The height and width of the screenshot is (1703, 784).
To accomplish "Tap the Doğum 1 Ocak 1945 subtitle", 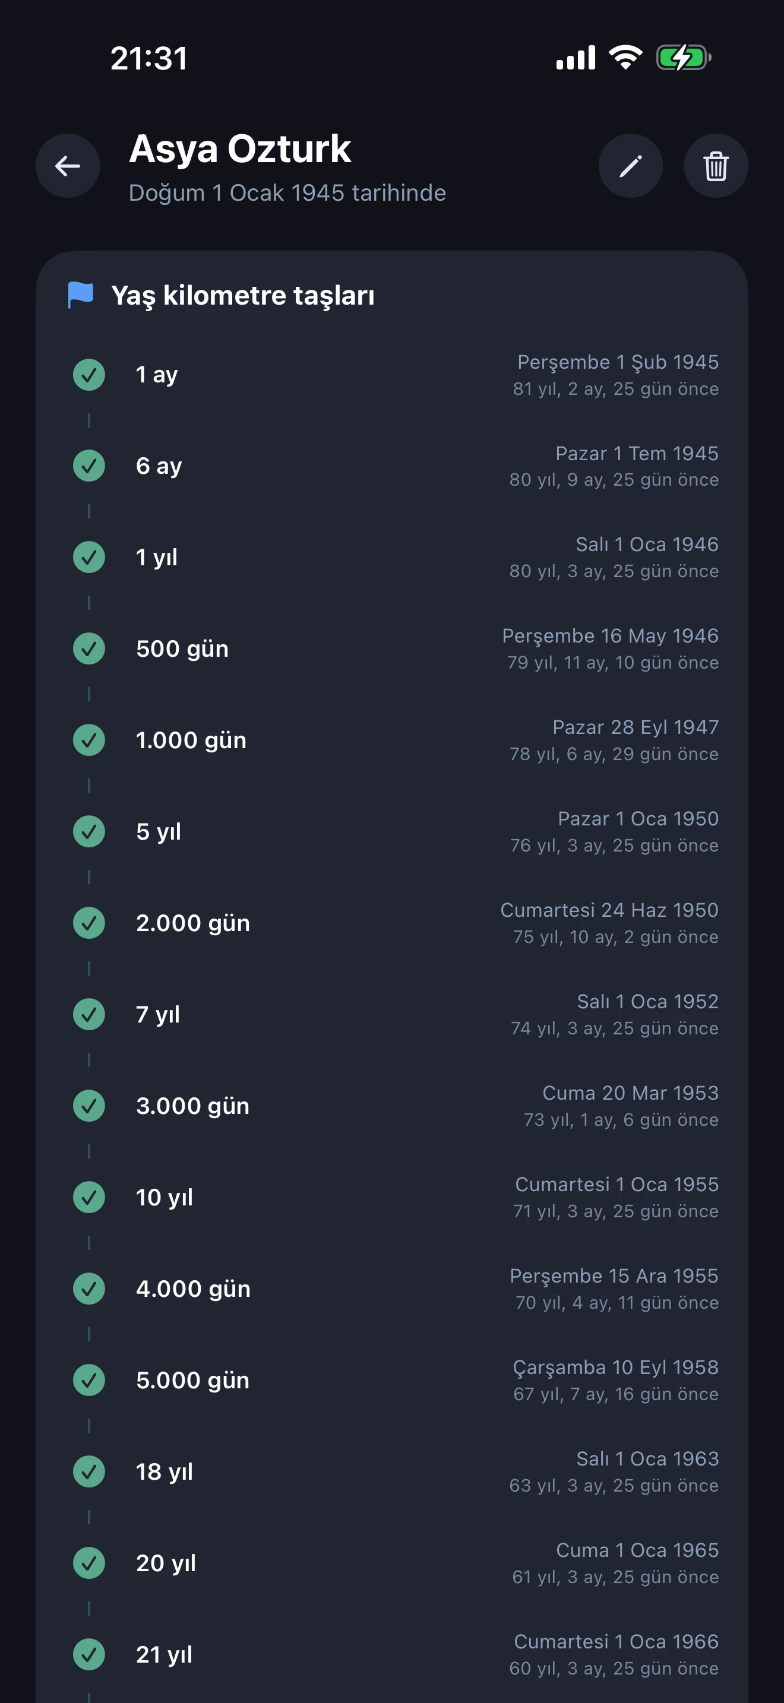I will (x=287, y=193).
